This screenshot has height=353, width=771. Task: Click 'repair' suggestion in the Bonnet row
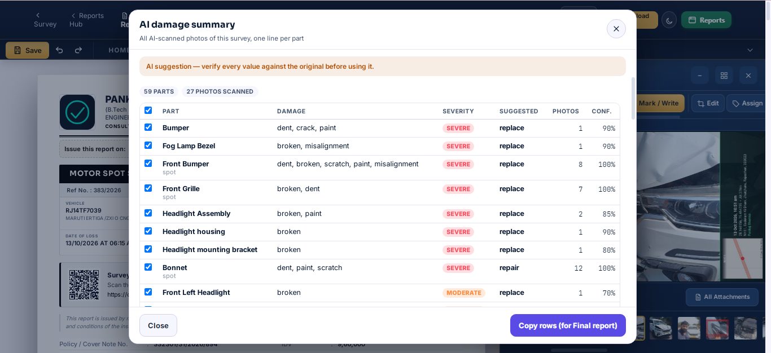(509, 267)
